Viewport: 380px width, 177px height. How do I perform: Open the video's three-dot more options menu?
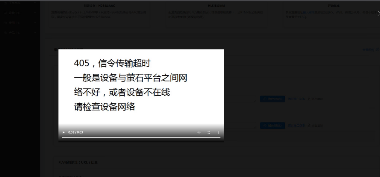pos(219,132)
